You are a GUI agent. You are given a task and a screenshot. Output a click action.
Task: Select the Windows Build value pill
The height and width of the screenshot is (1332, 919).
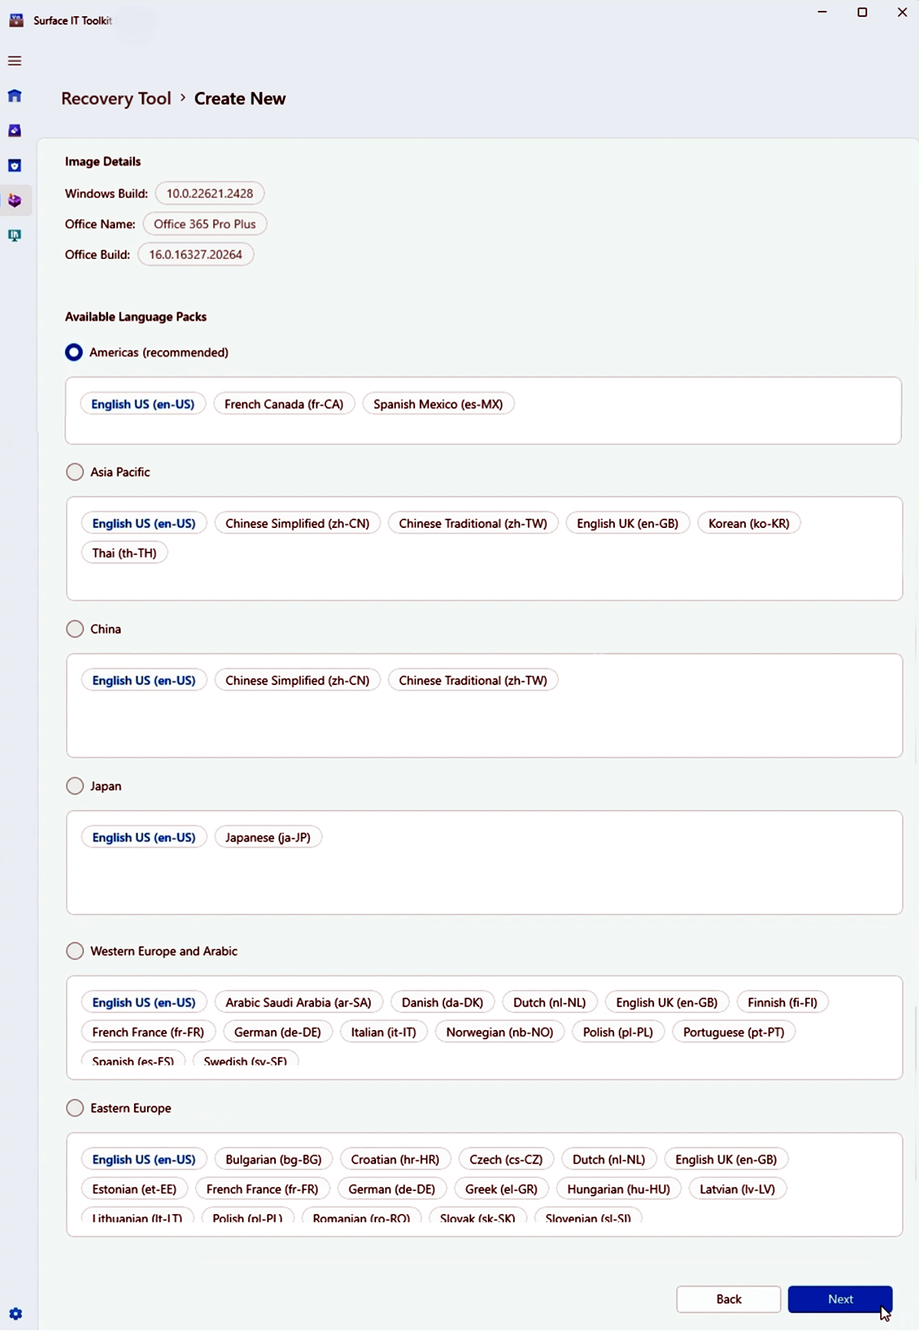click(209, 193)
